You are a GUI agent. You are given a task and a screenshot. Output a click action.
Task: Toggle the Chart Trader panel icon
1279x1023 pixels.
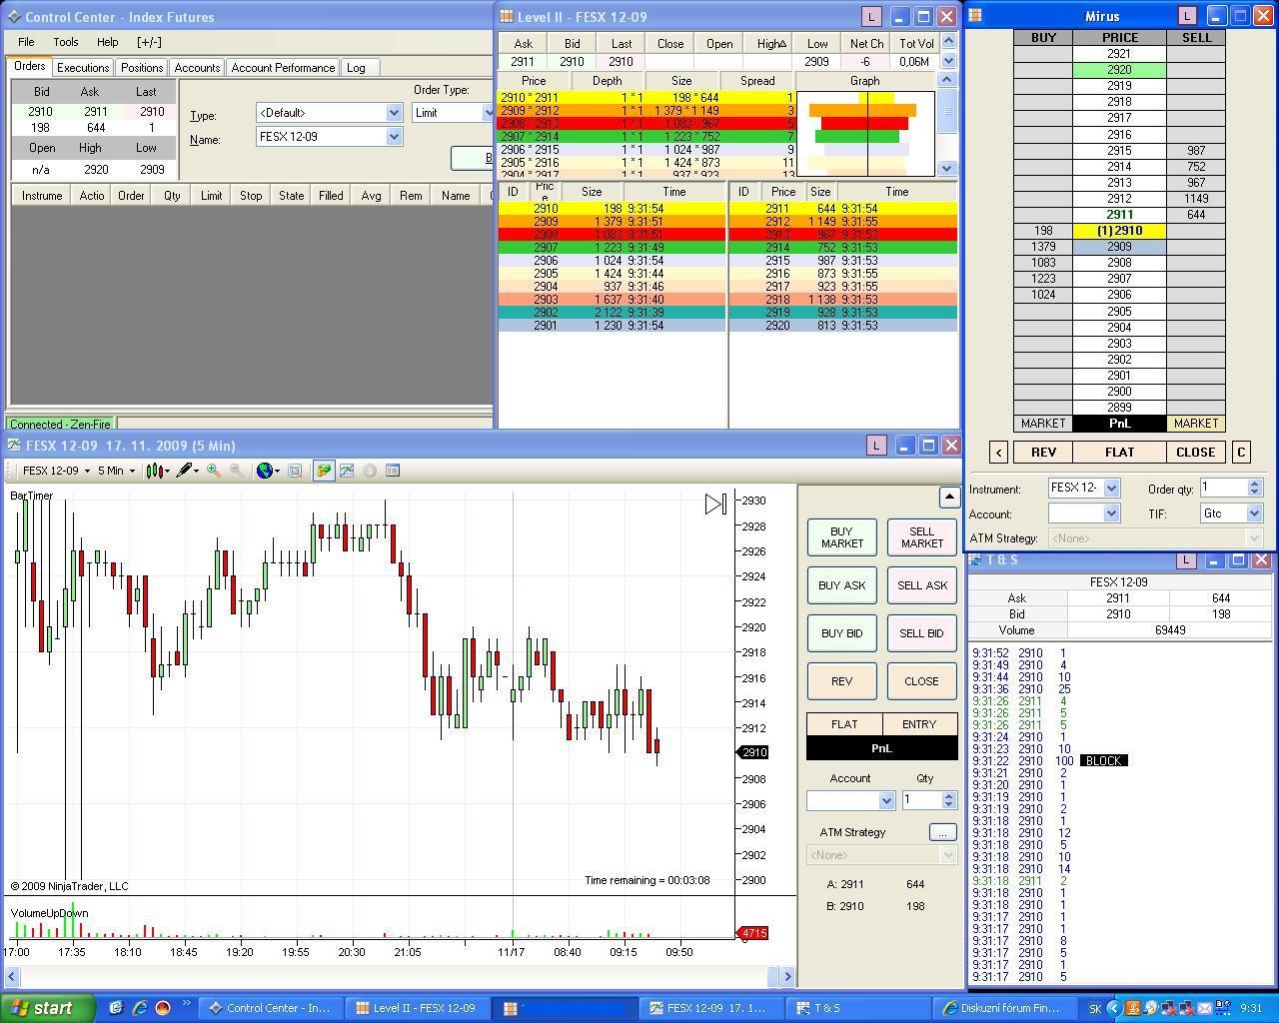323,471
